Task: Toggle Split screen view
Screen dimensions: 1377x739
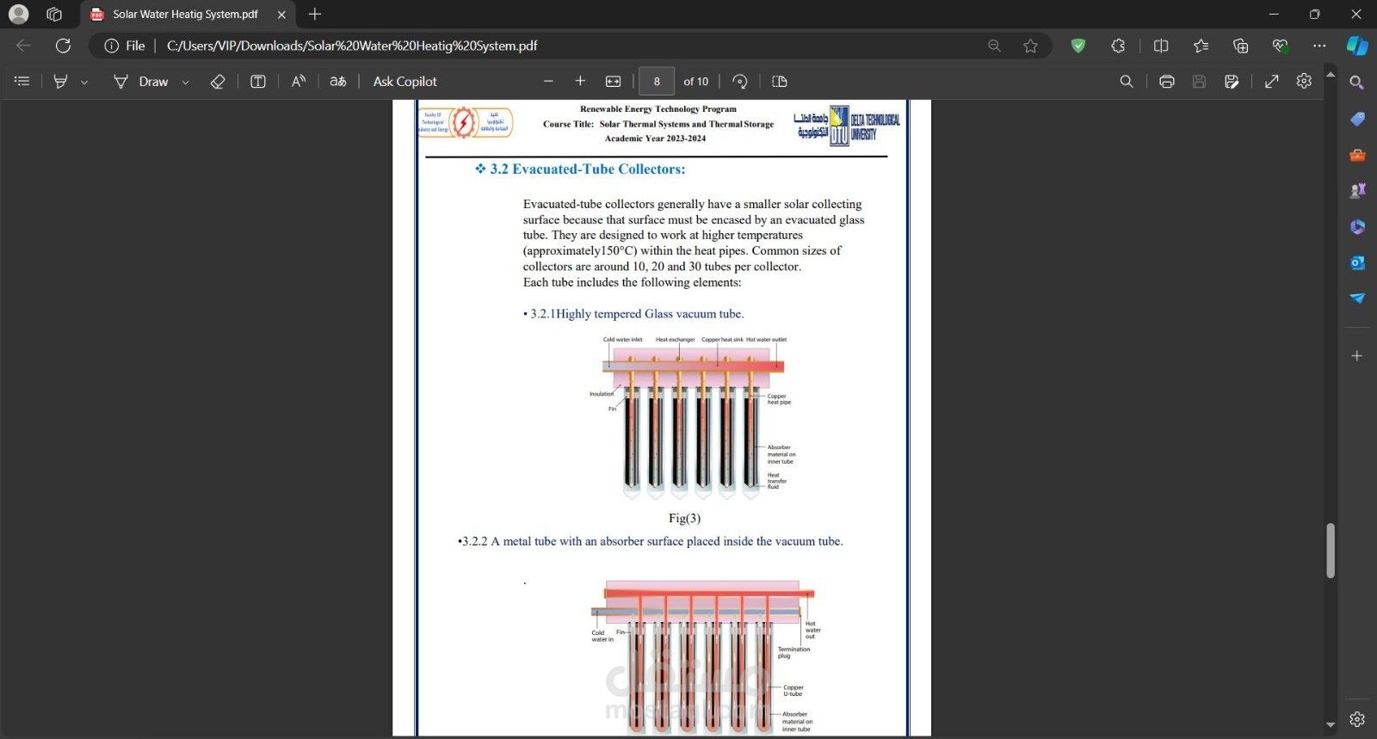Action: pos(1160,46)
